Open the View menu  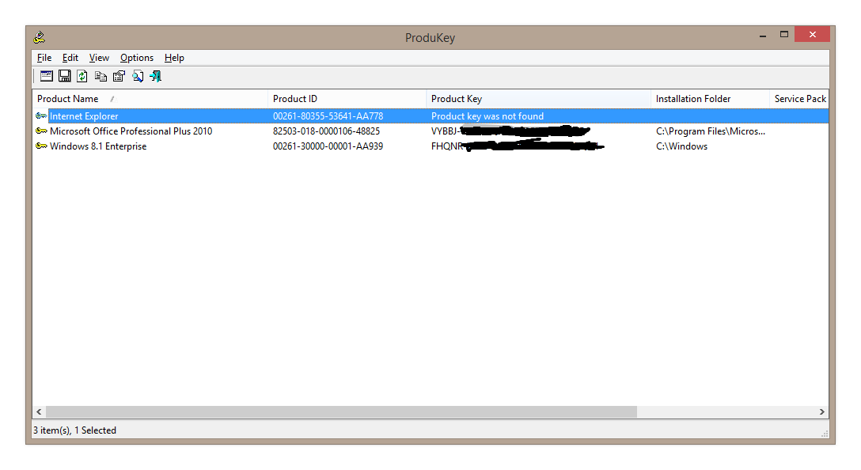pos(98,57)
